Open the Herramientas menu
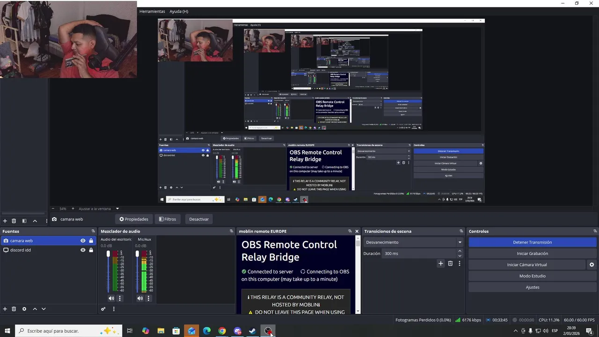 click(152, 11)
